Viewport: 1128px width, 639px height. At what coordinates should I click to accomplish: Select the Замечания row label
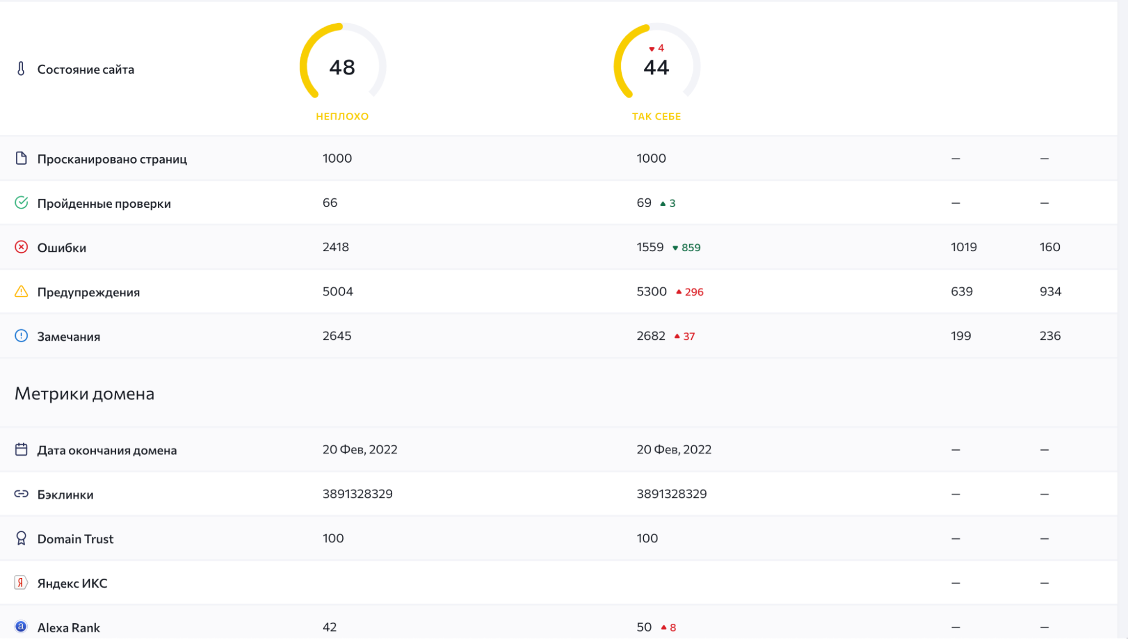[x=69, y=336]
